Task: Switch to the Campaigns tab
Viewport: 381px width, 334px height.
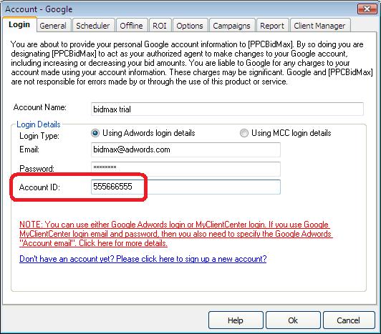Action: coord(232,26)
